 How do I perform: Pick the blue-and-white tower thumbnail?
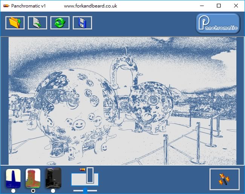(13, 178)
